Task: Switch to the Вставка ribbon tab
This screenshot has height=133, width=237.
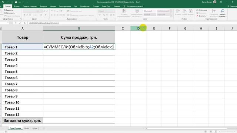Action: [17, 6]
